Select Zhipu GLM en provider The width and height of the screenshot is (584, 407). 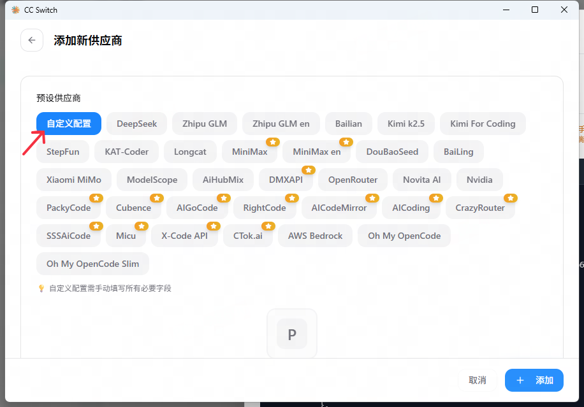point(281,124)
